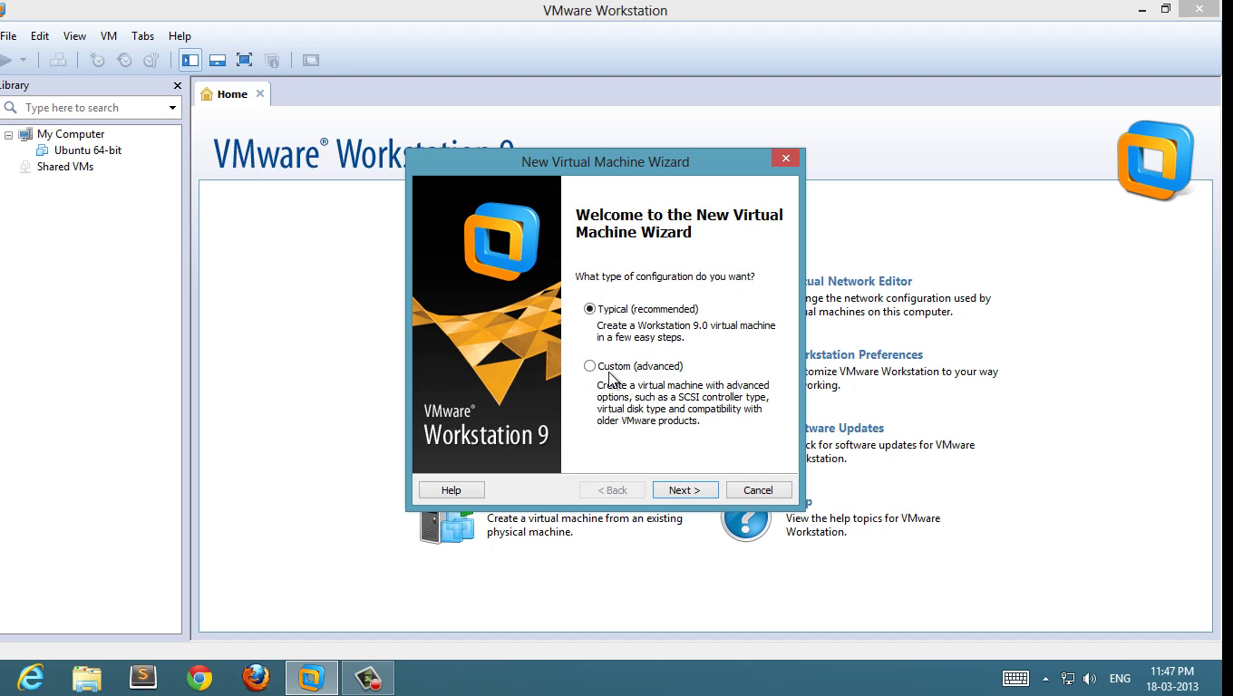Click the help question mark icon

click(745, 521)
